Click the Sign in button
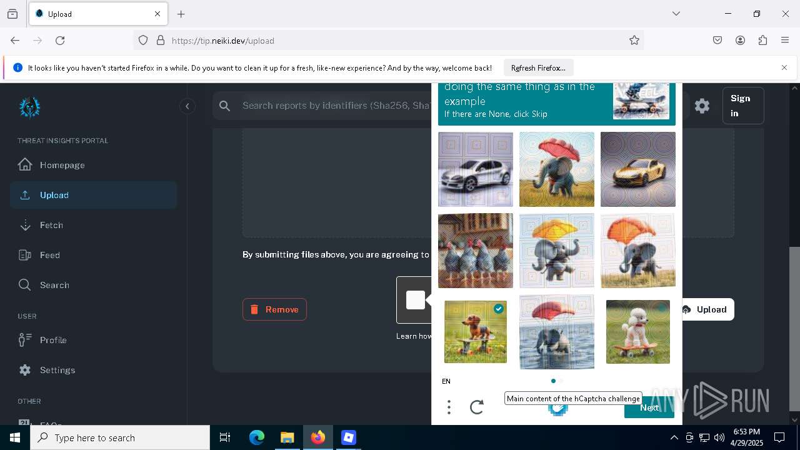The height and width of the screenshot is (450, 800). tap(743, 106)
